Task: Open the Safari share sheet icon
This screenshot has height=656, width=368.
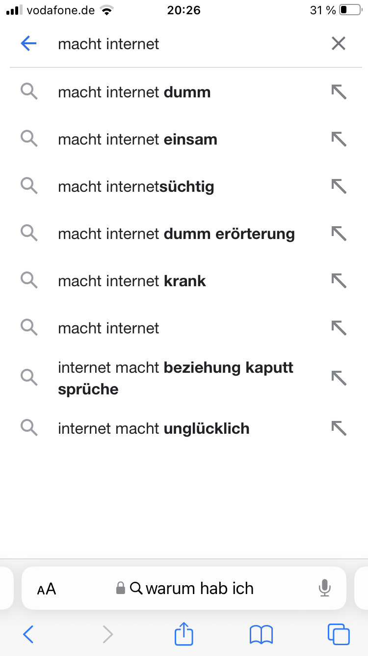Action: click(x=184, y=633)
